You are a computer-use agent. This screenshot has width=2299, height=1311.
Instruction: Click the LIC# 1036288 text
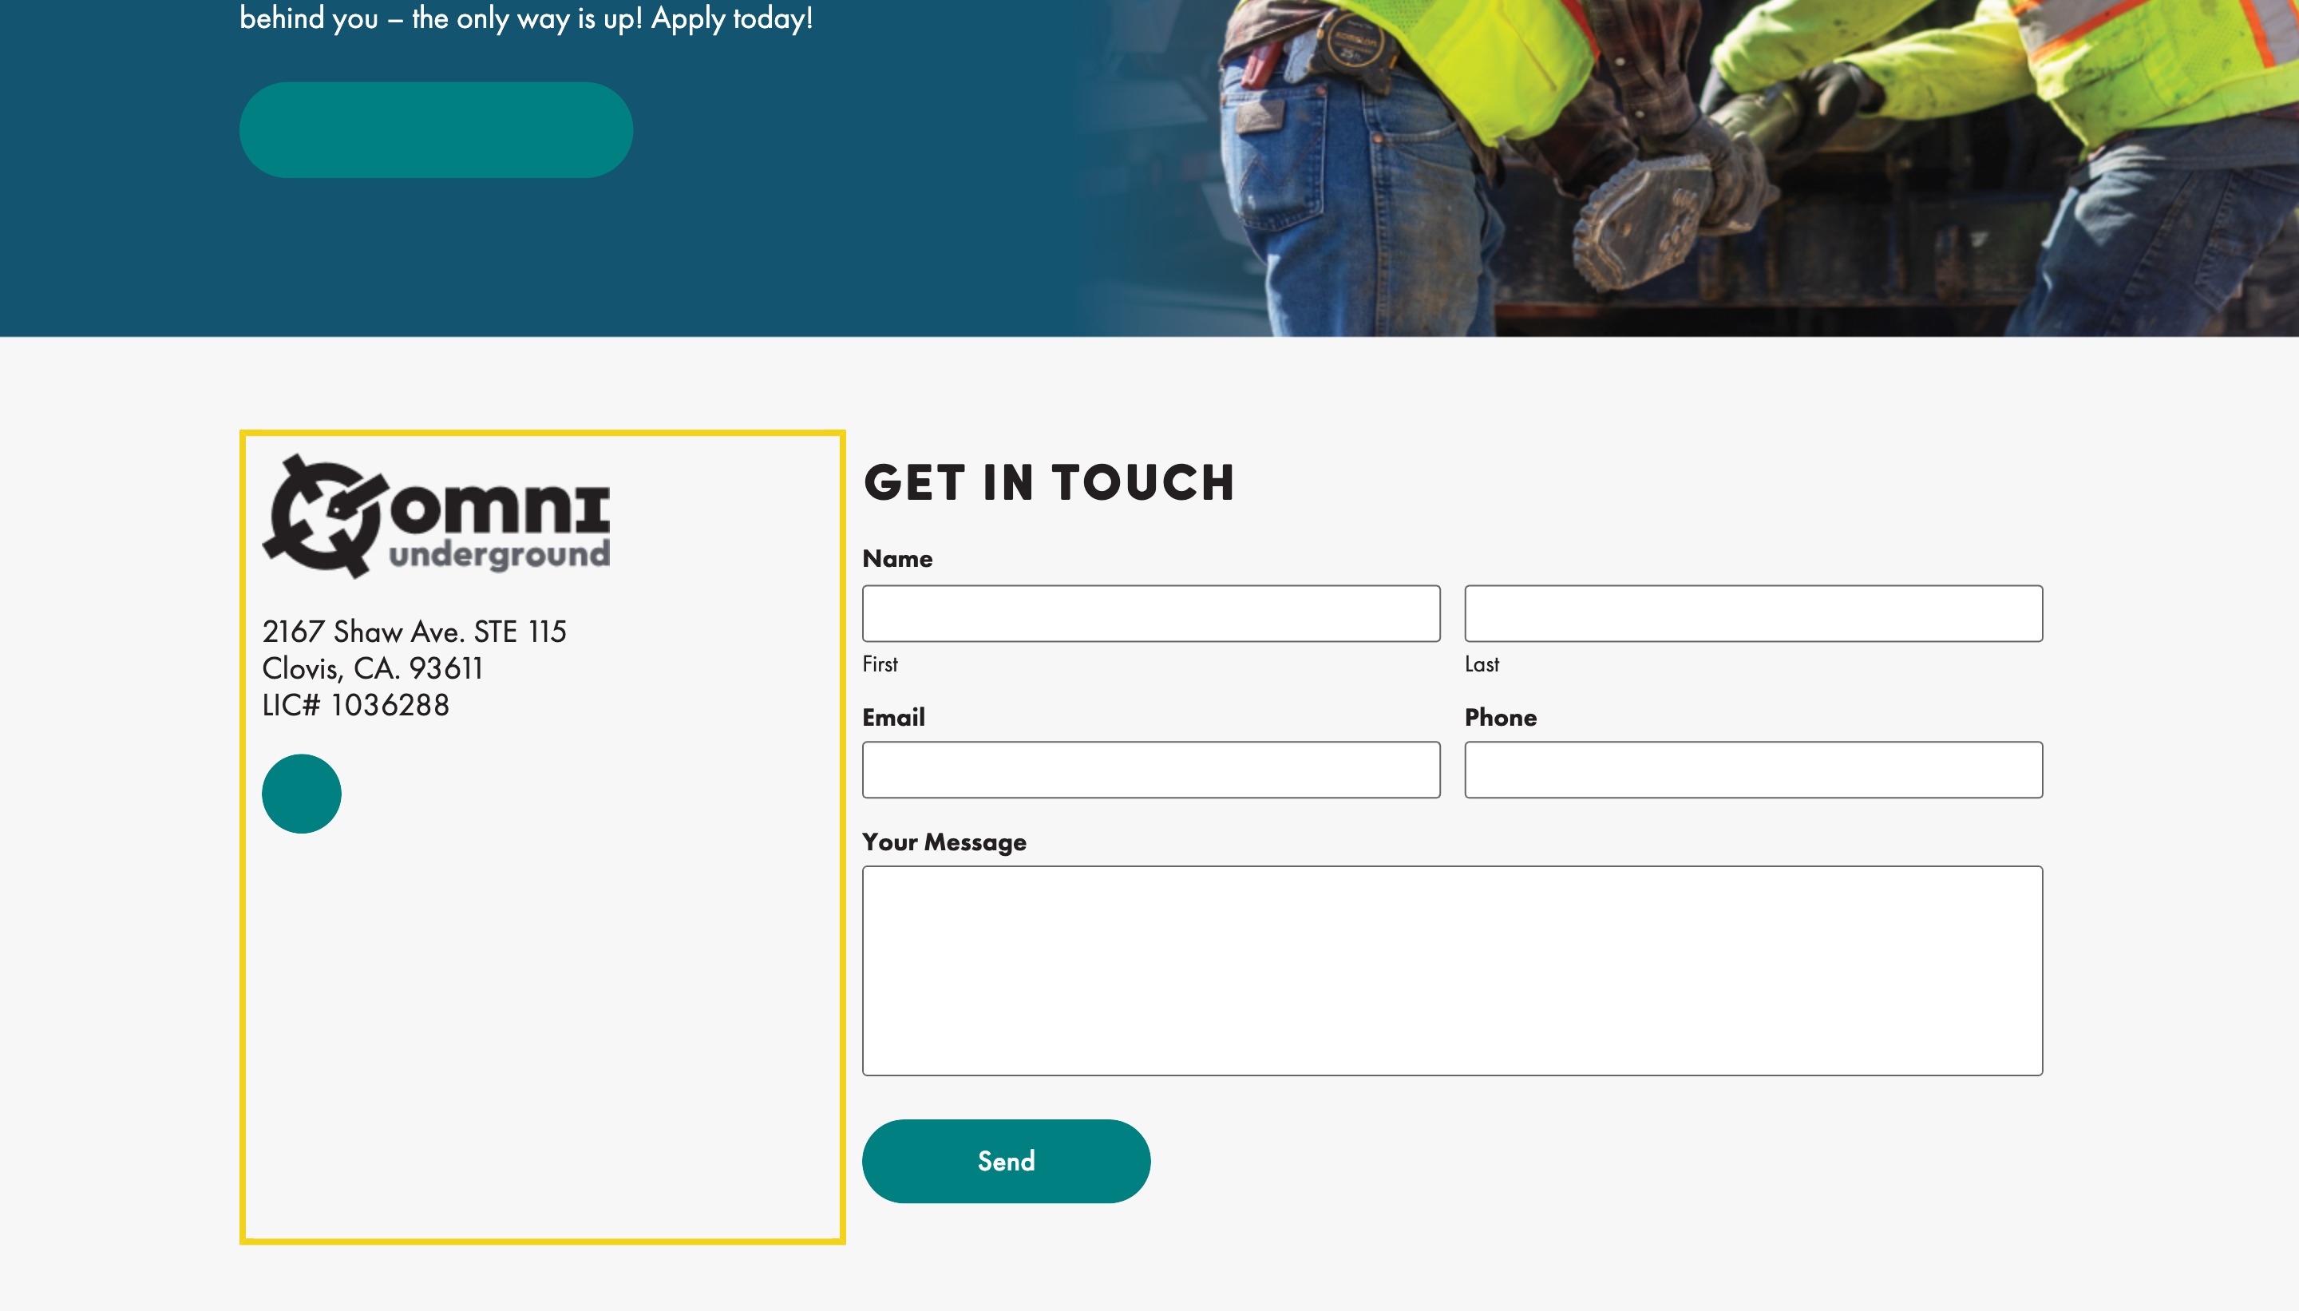355,705
